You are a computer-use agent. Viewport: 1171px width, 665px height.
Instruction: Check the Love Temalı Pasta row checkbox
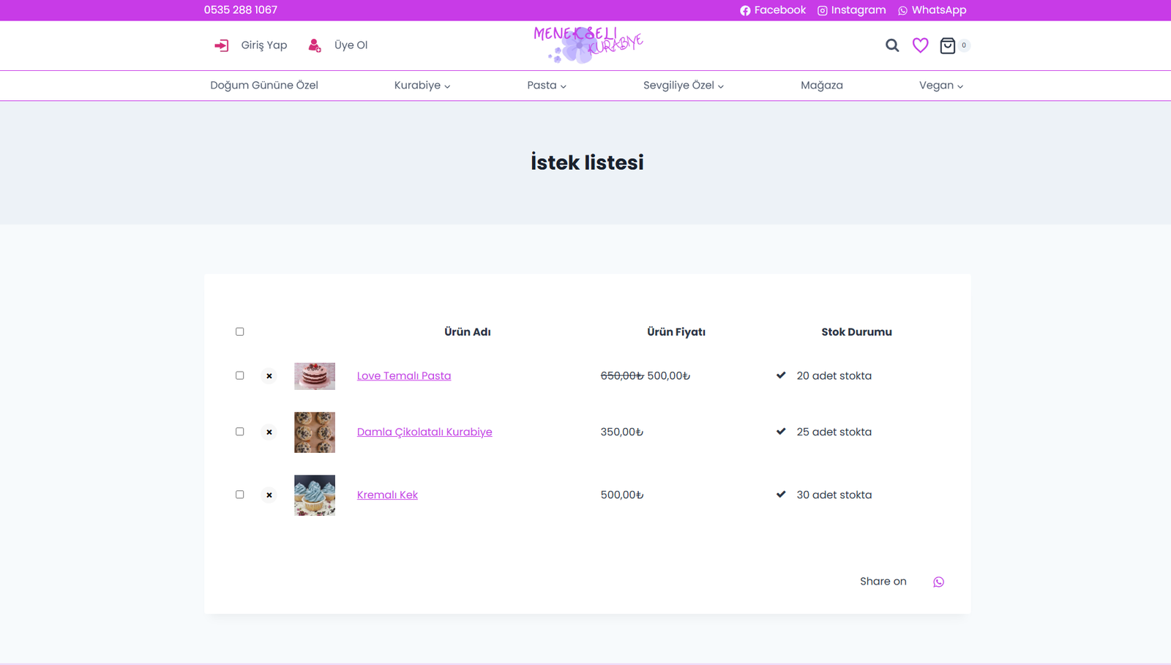239,375
